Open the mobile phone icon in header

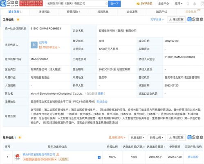coord(188,4)
